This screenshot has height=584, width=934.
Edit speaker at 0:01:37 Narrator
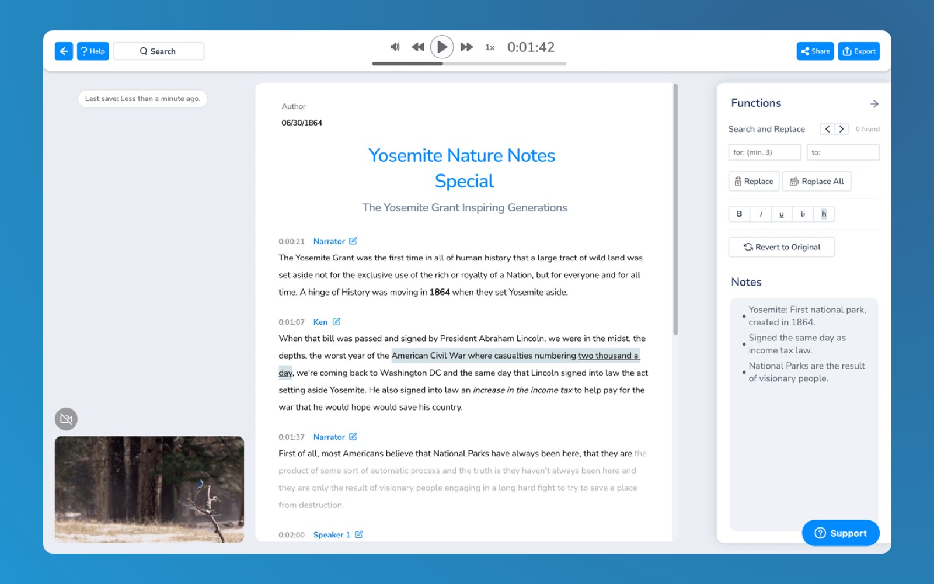point(353,436)
